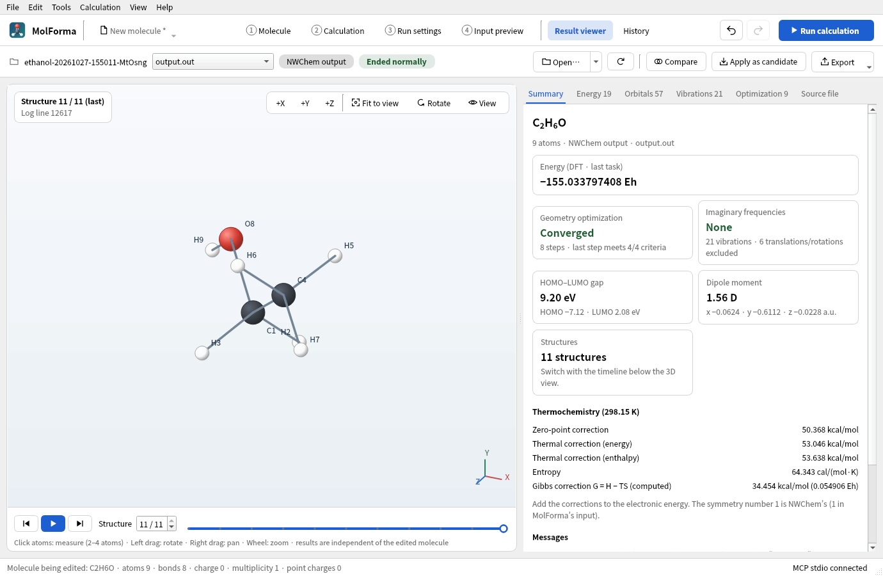Go to step 1 Molecule
883x576 pixels.
click(269, 31)
